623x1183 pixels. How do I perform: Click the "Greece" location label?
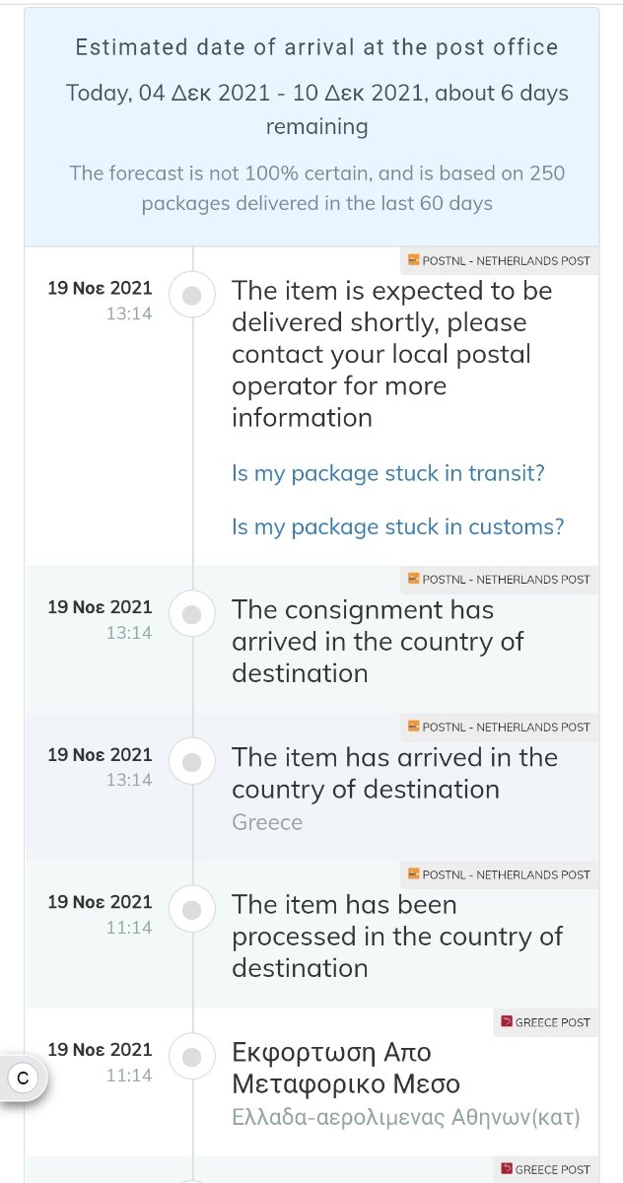(267, 822)
